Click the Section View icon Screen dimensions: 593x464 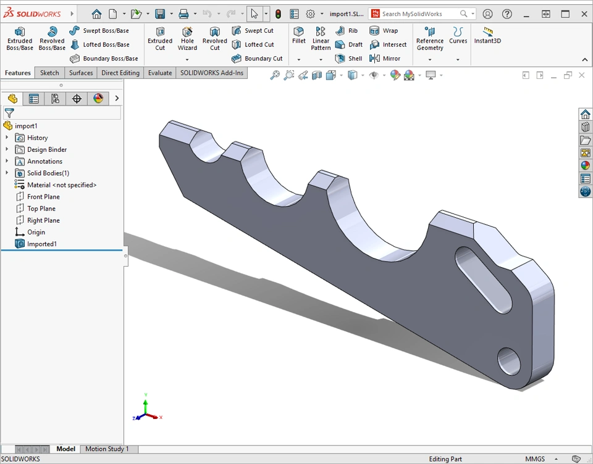coord(316,75)
